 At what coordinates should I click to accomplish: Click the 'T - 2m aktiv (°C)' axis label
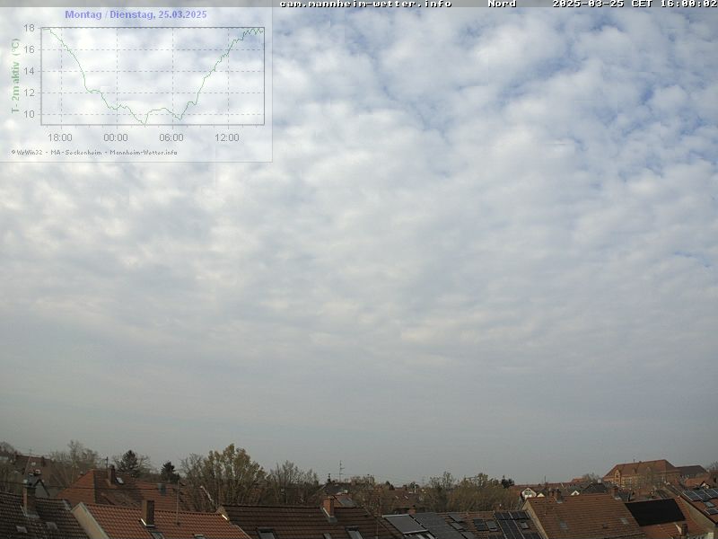(15, 75)
